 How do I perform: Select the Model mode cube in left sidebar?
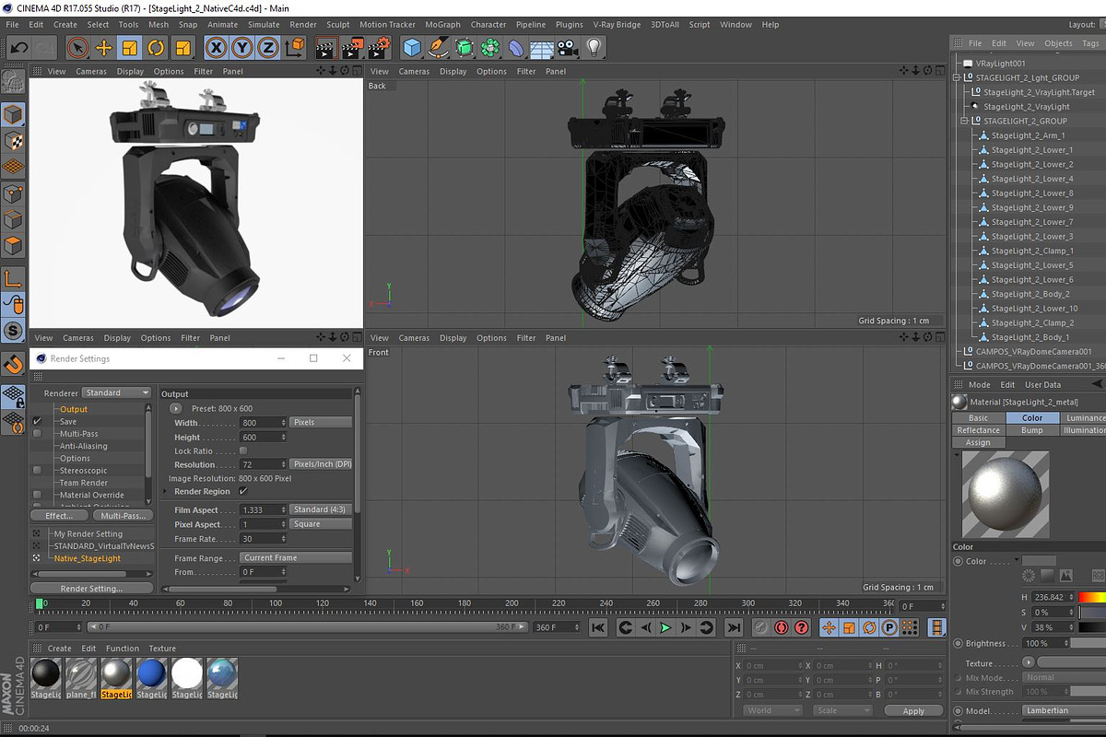click(x=13, y=114)
